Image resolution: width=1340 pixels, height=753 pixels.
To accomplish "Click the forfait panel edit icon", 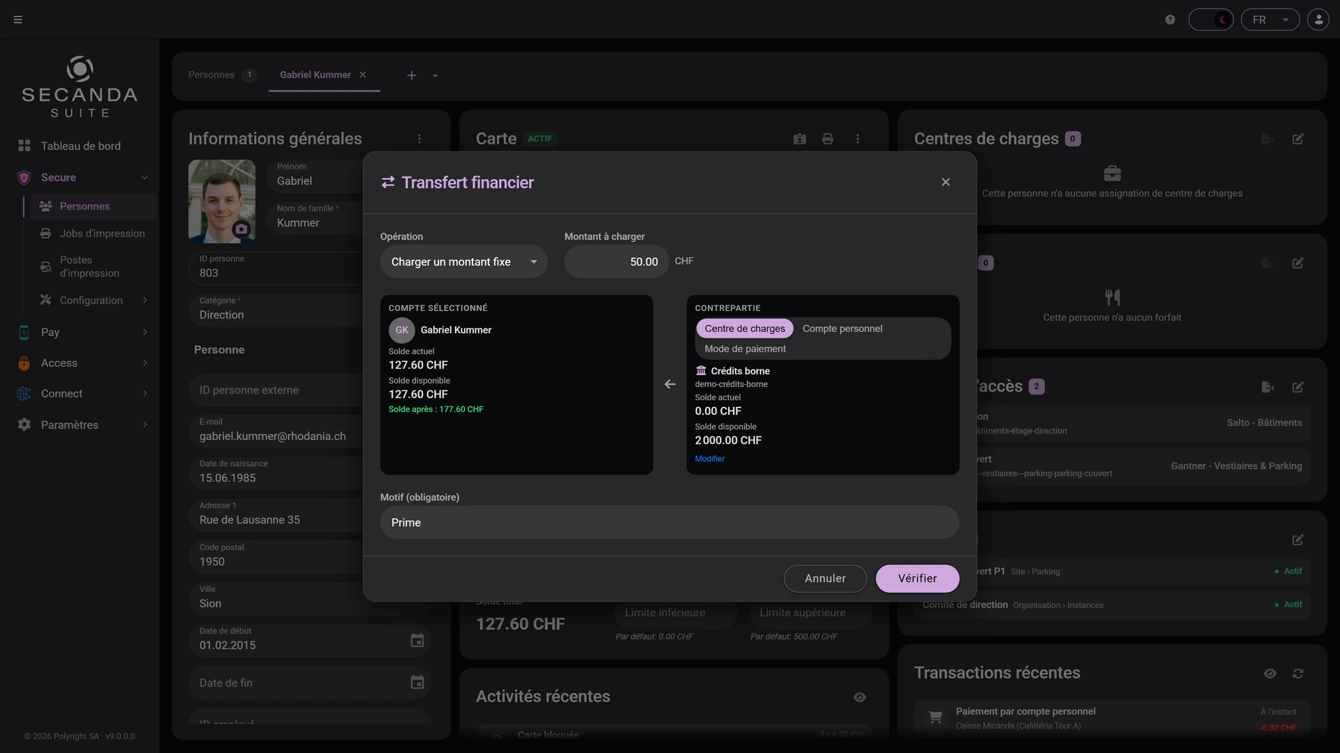I will click(1298, 263).
